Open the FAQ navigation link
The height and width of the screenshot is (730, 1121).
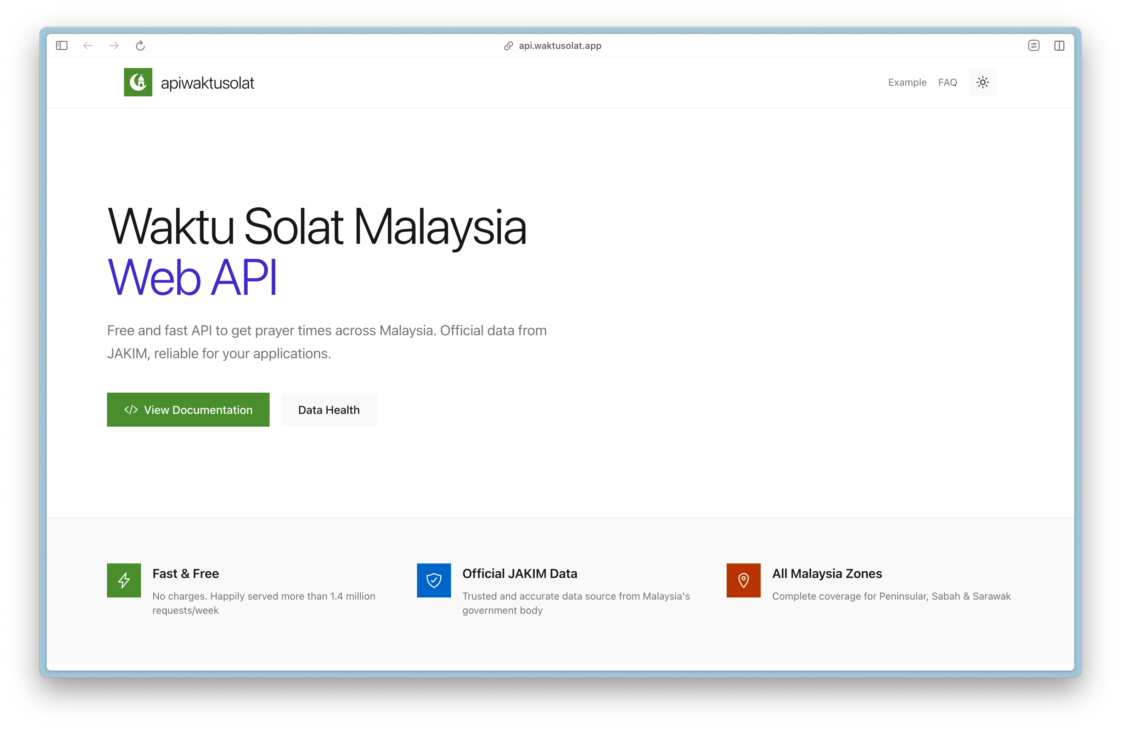tap(948, 83)
